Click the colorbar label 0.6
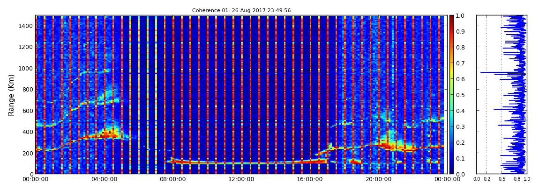 [460, 79]
